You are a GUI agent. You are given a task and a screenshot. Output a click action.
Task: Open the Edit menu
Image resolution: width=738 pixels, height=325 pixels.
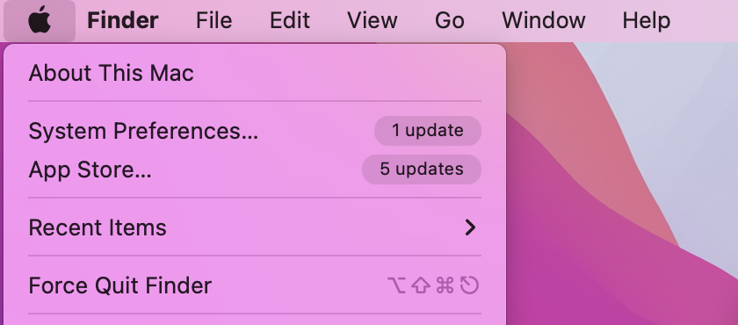(x=289, y=21)
